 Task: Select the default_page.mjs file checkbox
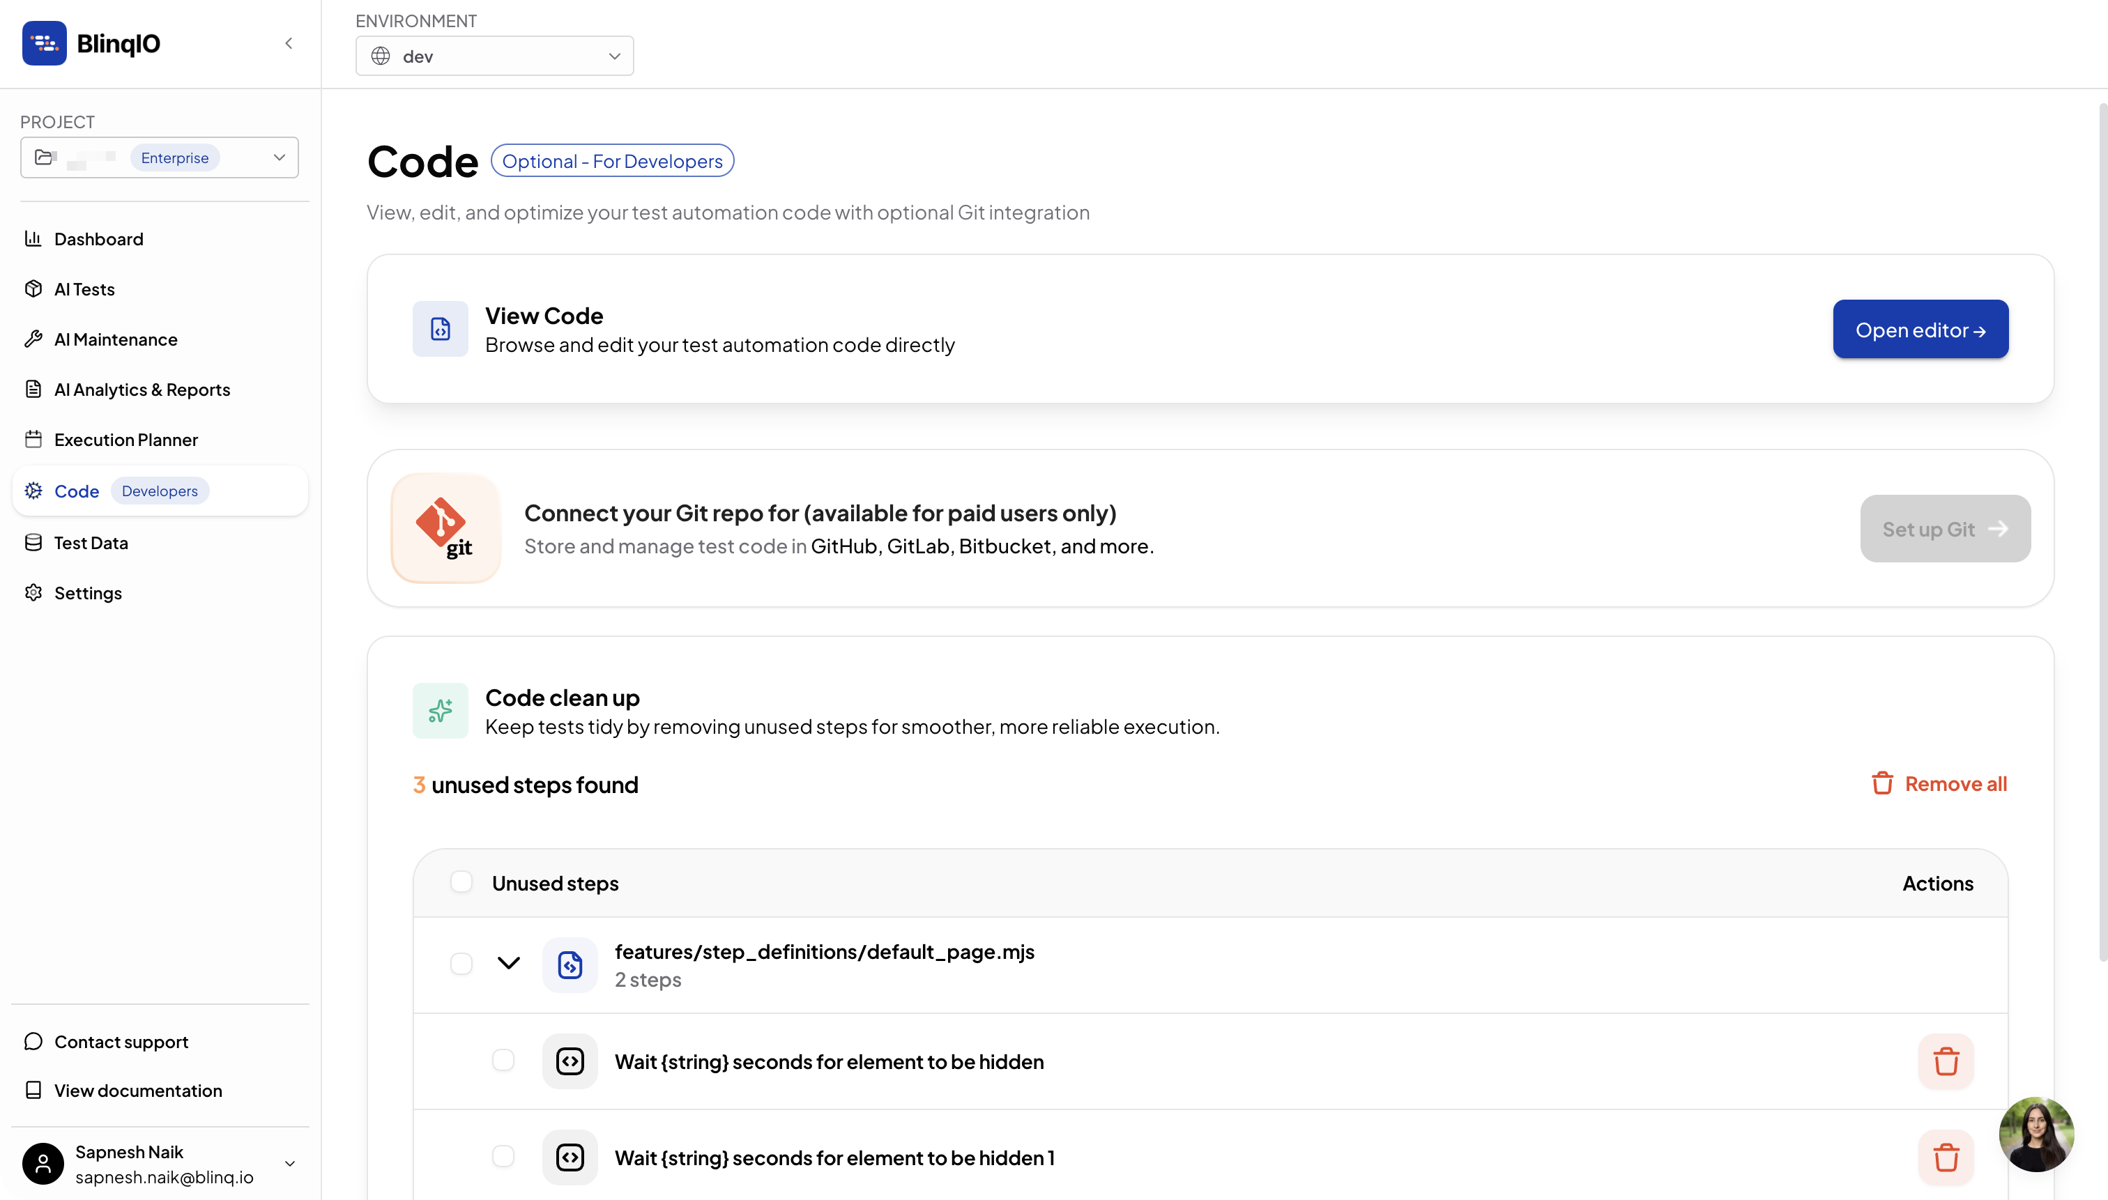(x=461, y=964)
